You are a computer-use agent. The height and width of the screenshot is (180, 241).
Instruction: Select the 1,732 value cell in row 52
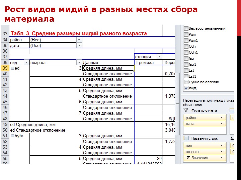click(x=169, y=141)
